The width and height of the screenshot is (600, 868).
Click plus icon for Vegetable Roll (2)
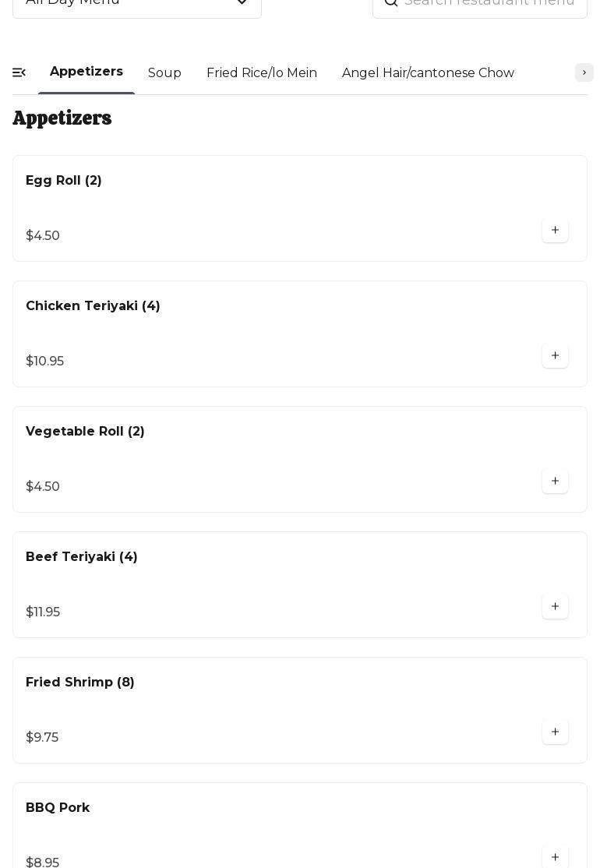point(555,482)
